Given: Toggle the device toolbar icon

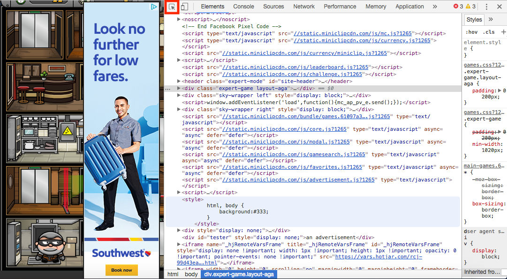Looking at the screenshot, I should (184, 7).
